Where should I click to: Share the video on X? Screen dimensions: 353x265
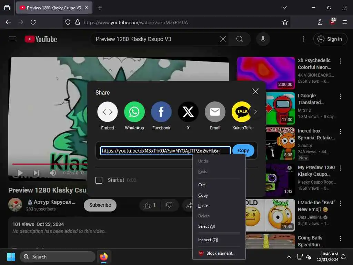(x=188, y=112)
